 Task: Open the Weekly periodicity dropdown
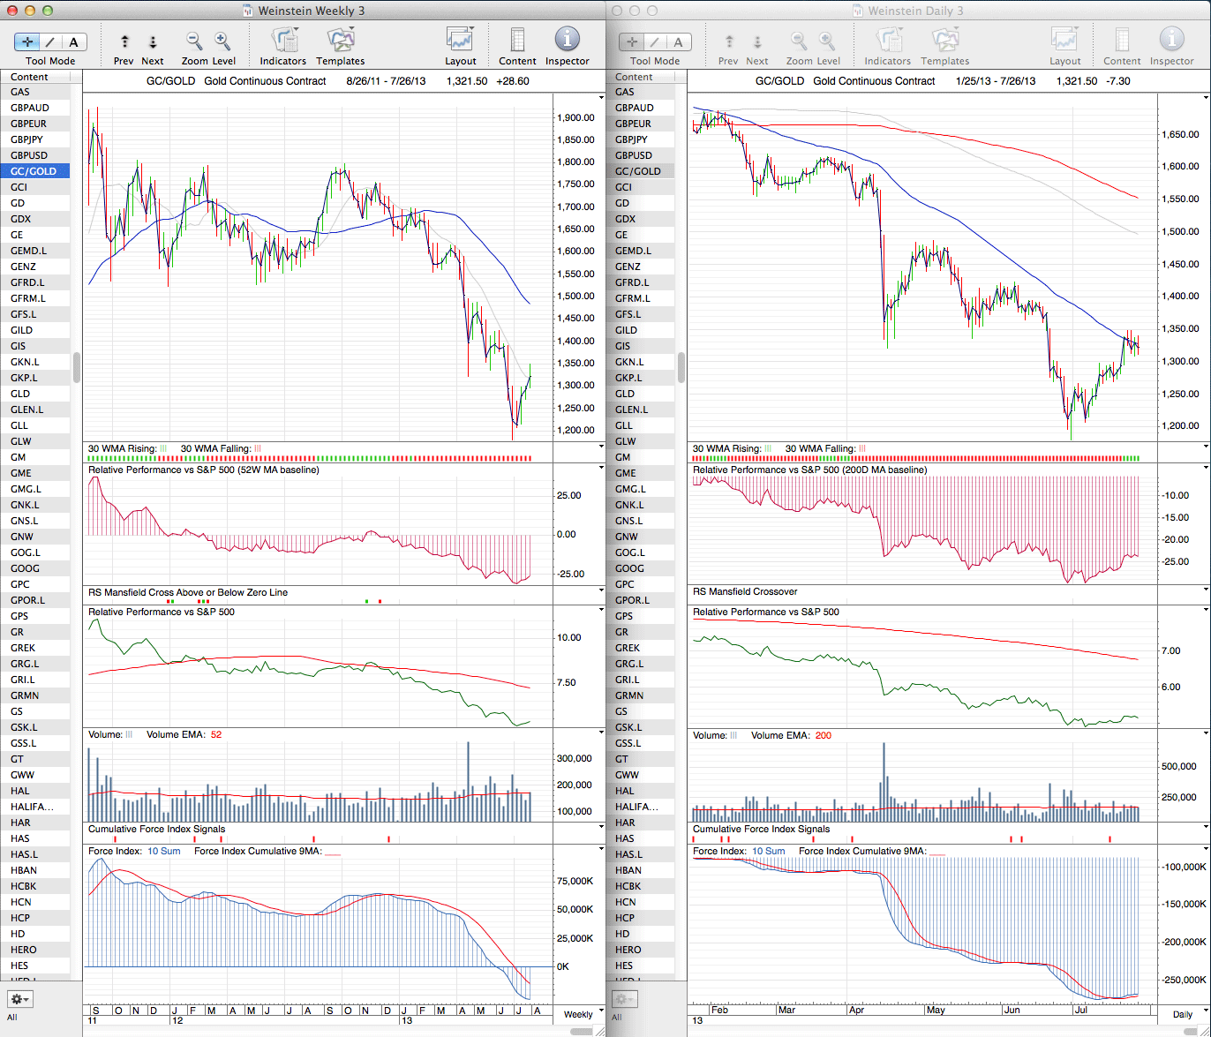coord(578,1014)
